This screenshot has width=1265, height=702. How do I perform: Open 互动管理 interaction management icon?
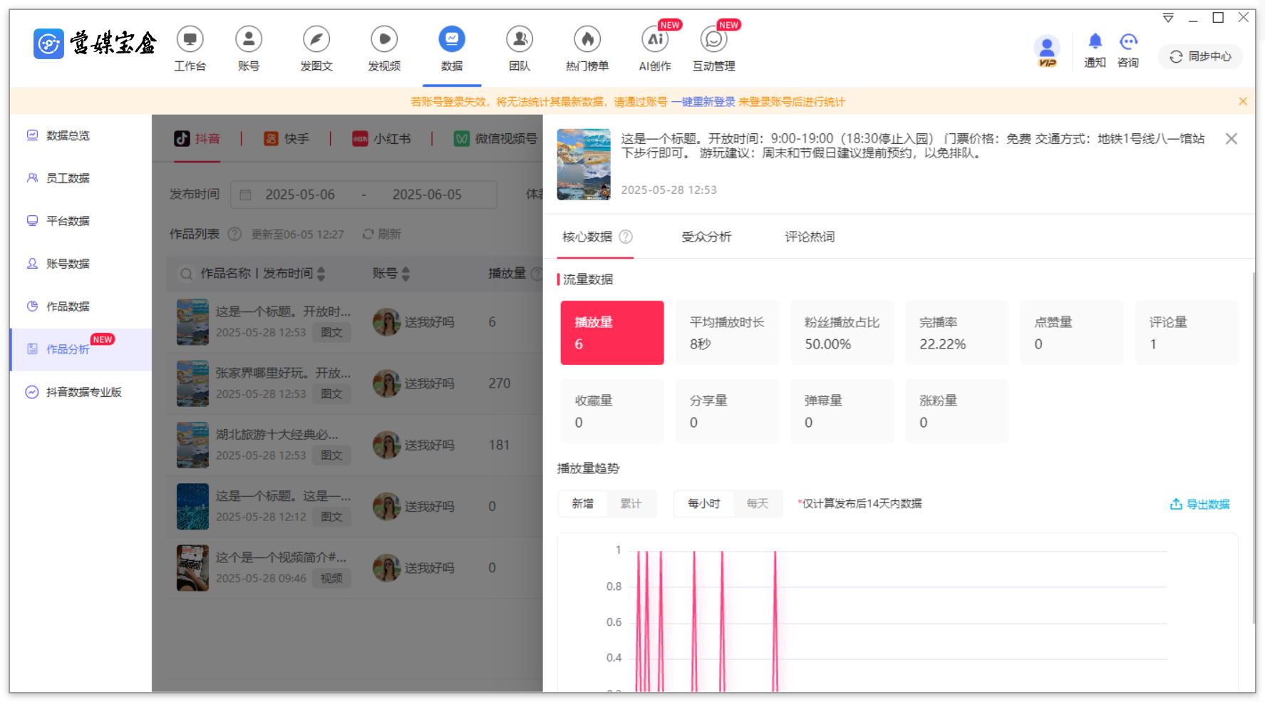pyautogui.click(x=713, y=40)
